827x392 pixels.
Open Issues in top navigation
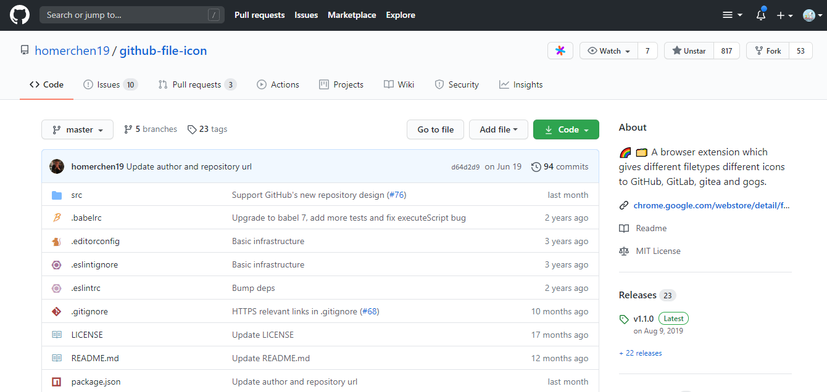pyautogui.click(x=306, y=15)
